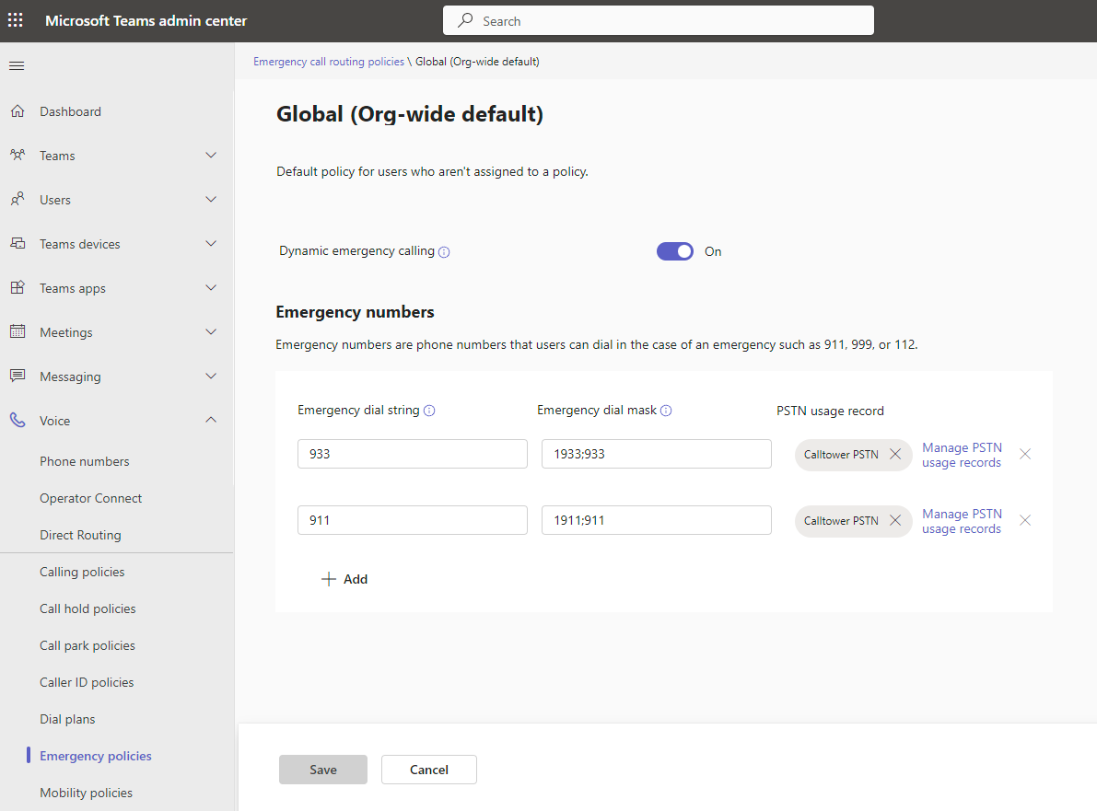The width and height of the screenshot is (1097, 811).
Task: Click the Dashboard home icon
Action: pyautogui.click(x=18, y=111)
